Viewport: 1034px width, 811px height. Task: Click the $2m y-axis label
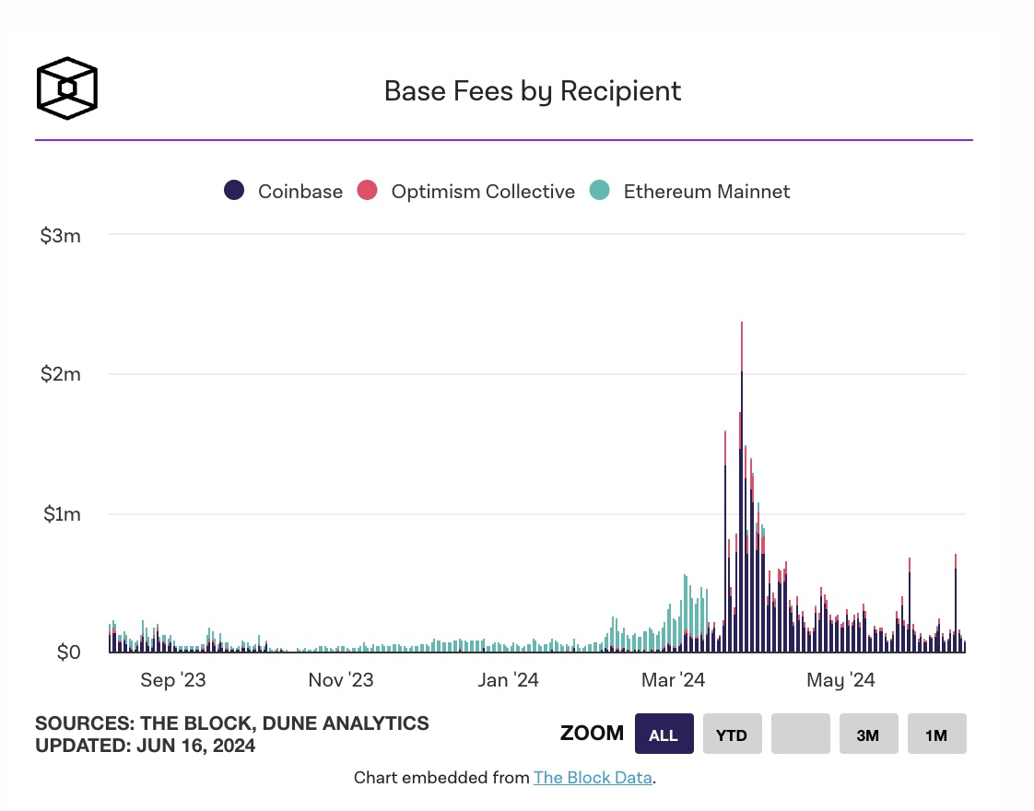pyautogui.click(x=60, y=374)
